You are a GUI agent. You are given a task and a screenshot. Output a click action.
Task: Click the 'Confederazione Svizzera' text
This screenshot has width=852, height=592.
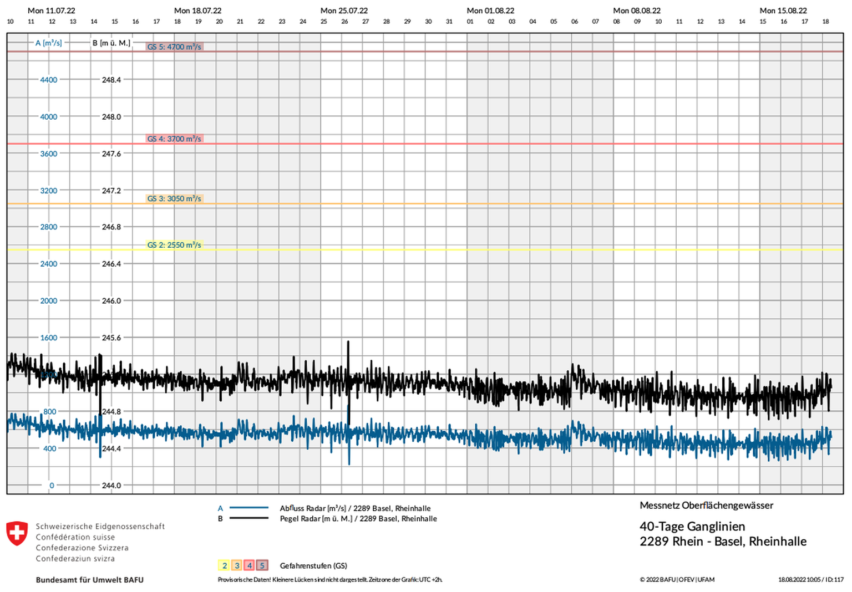tap(82, 548)
